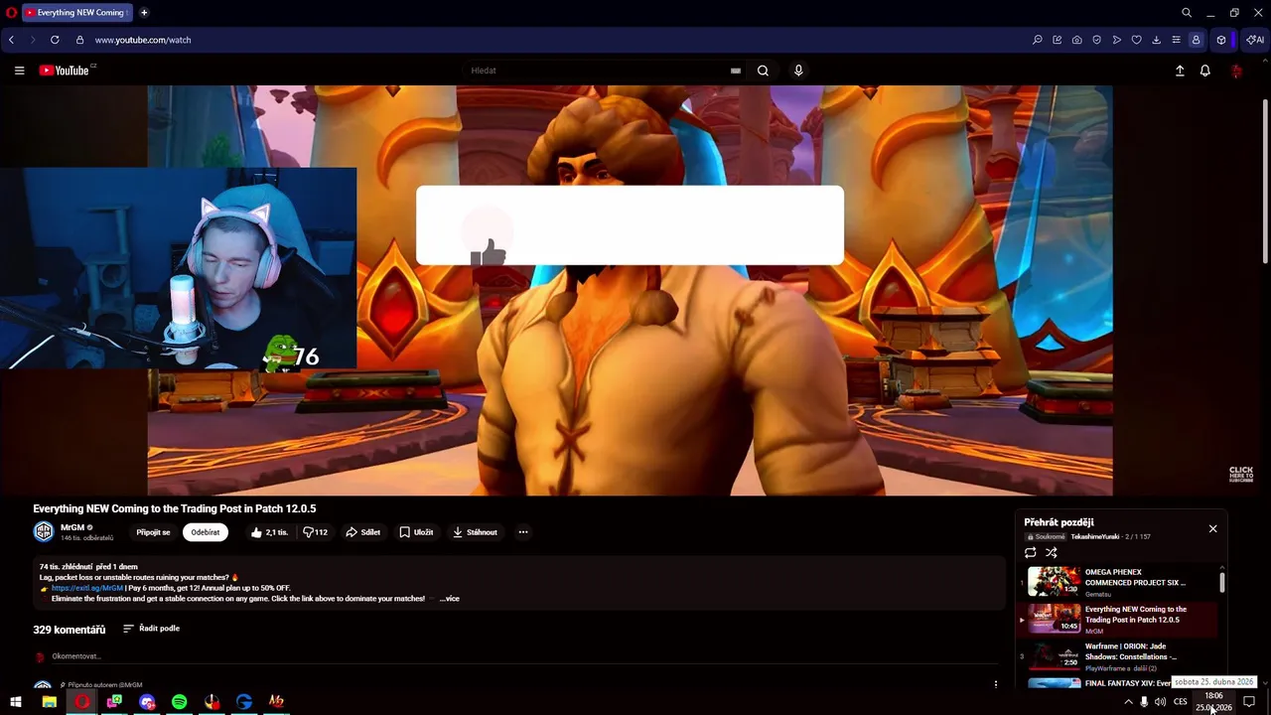
Task: Download the video with Stáhnout
Action: click(475, 532)
